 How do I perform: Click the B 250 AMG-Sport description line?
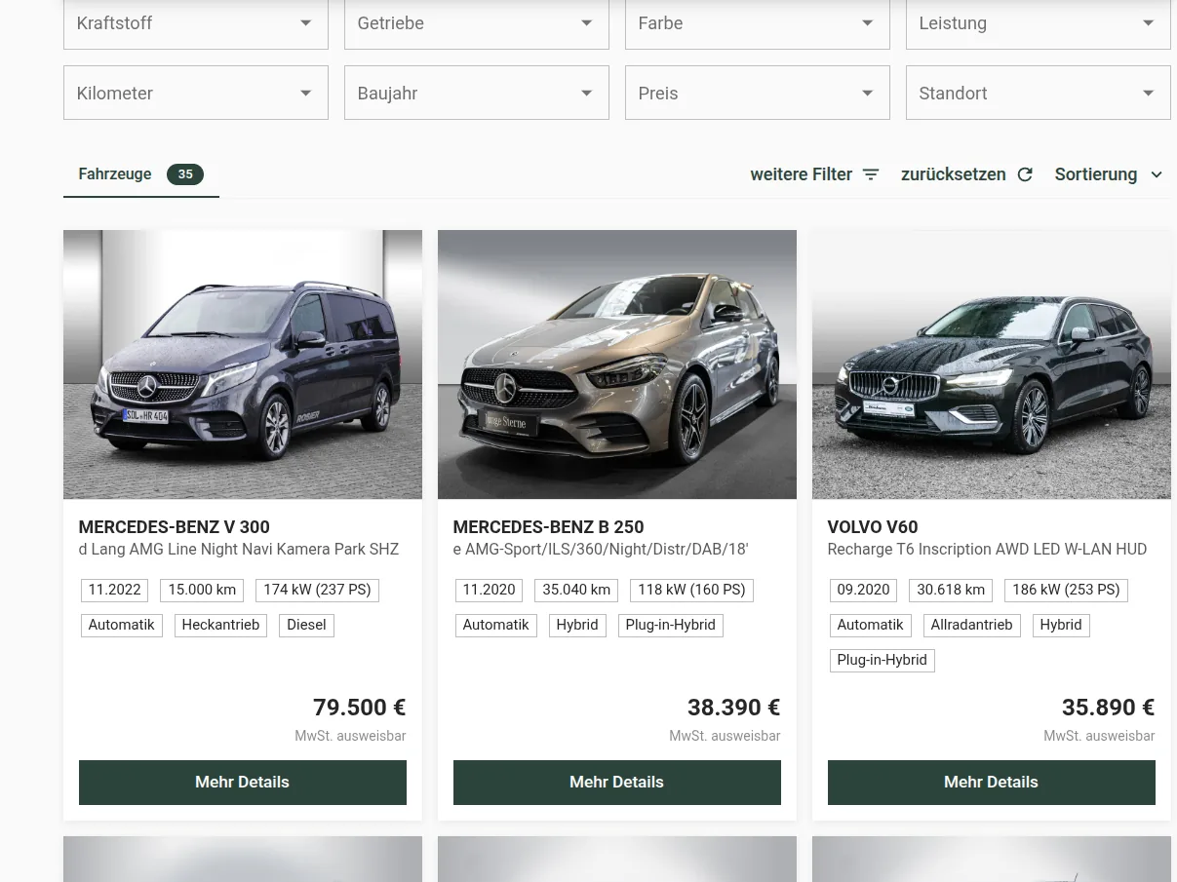pyautogui.click(x=601, y=550)
